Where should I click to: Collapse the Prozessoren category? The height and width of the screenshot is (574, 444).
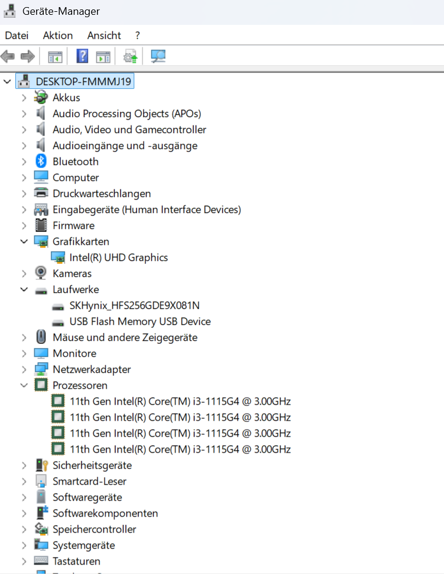coord(24,385)
